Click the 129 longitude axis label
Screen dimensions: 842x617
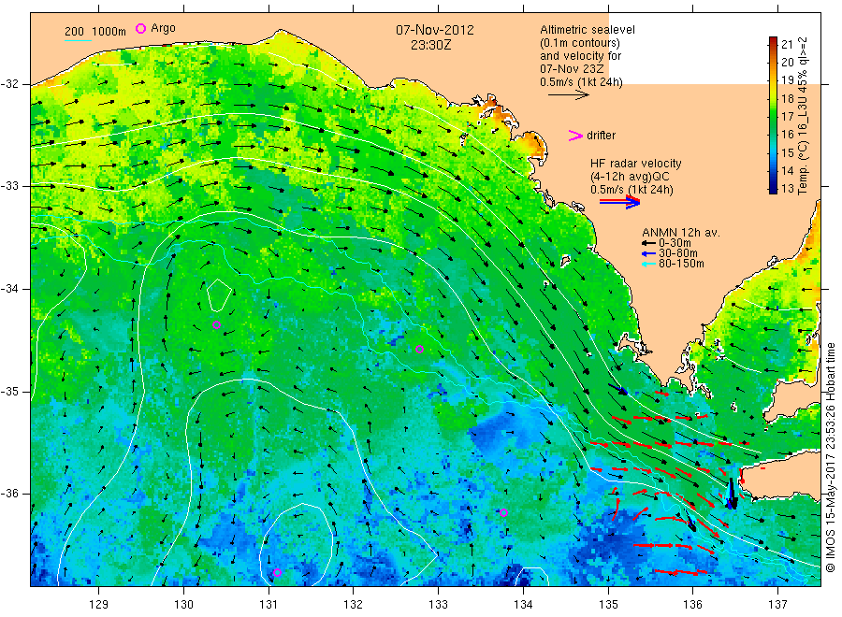pyautogui.click(x=99, y=605)
